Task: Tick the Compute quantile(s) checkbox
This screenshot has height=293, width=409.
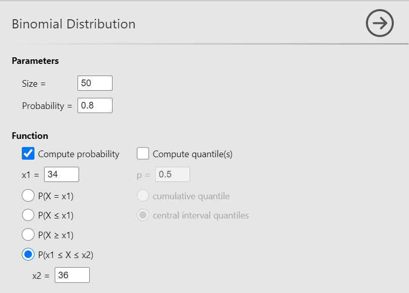Action: [143, 154]
